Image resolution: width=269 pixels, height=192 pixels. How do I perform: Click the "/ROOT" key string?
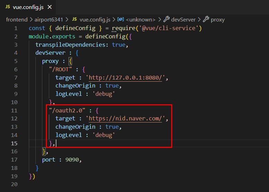pos(60,70)
